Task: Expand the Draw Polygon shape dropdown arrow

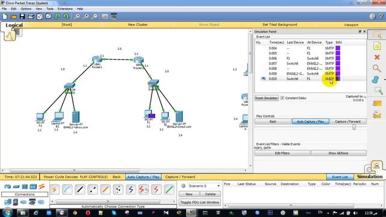Action: (384, 80)
